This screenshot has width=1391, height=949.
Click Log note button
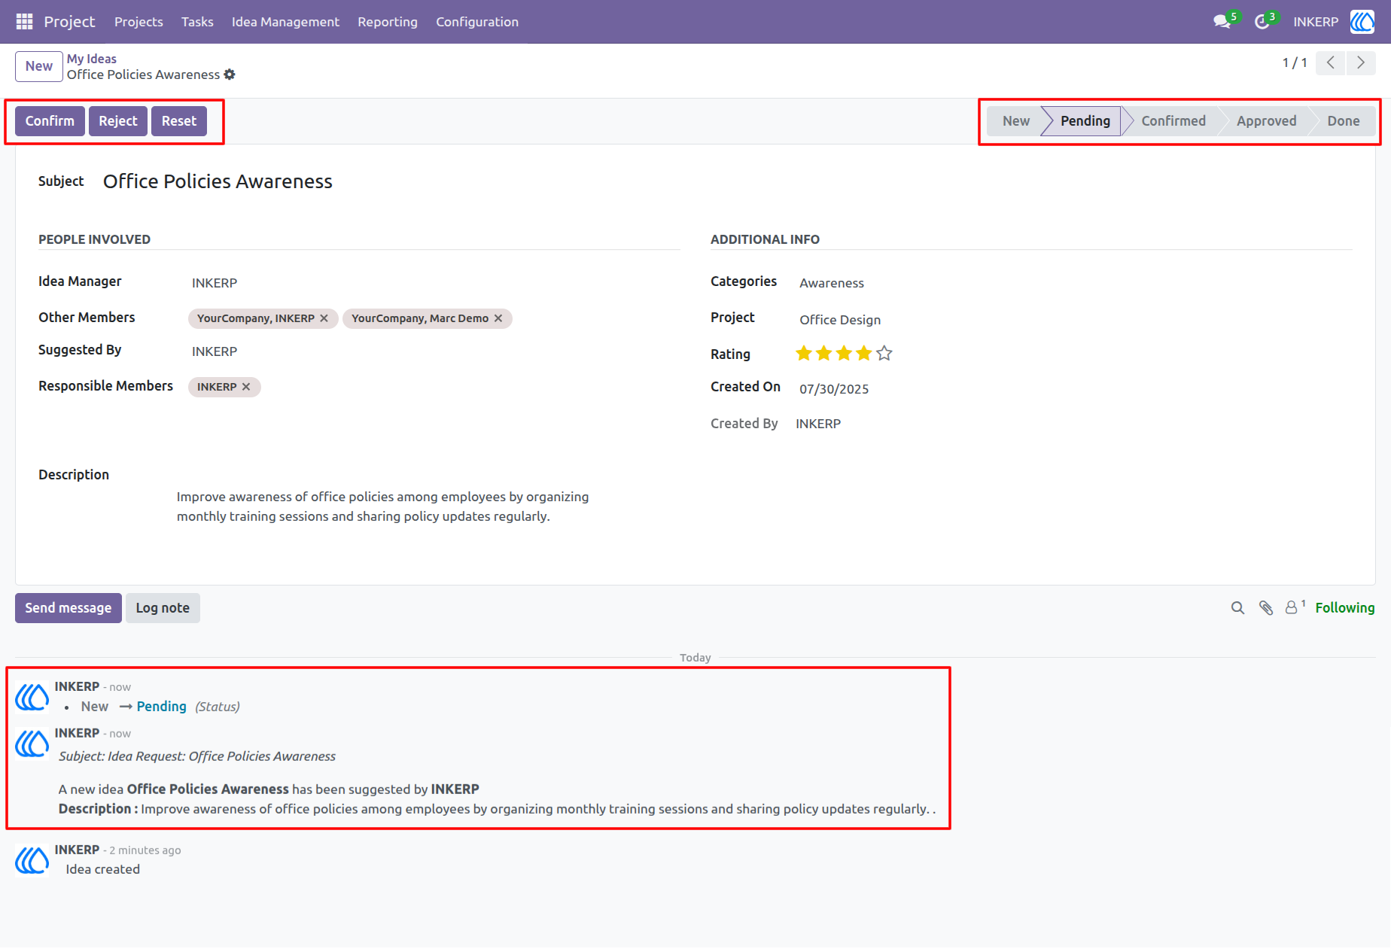pos(163,608)
